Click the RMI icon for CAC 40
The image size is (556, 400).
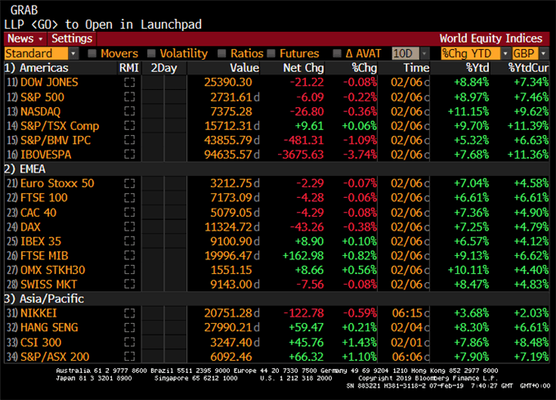tap(129, 212)
